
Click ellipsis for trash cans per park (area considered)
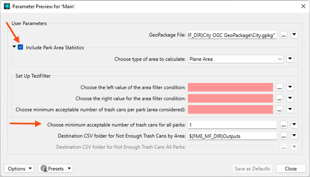pyautogui.click(x=279, y=110)
